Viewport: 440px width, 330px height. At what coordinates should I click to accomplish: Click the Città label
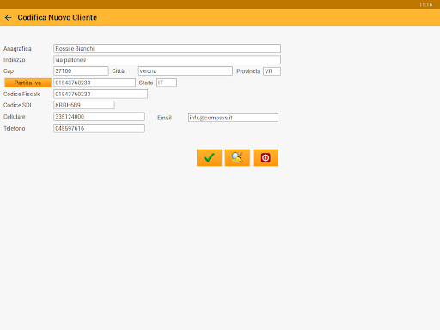(118, 71)
